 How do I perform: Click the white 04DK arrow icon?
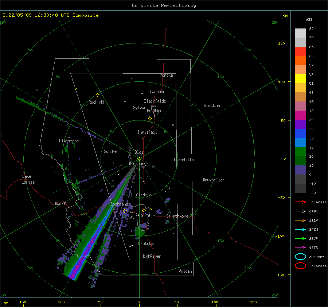coord(300,211)
